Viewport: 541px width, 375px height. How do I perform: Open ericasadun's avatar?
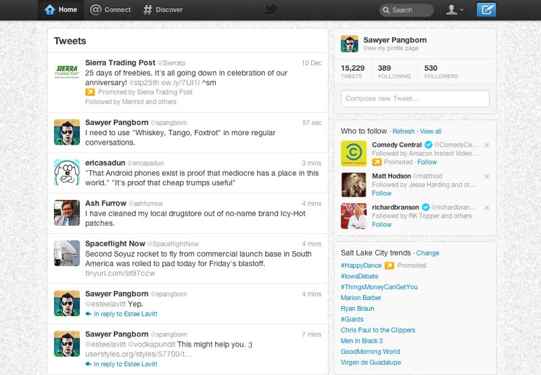pos(67,172)
